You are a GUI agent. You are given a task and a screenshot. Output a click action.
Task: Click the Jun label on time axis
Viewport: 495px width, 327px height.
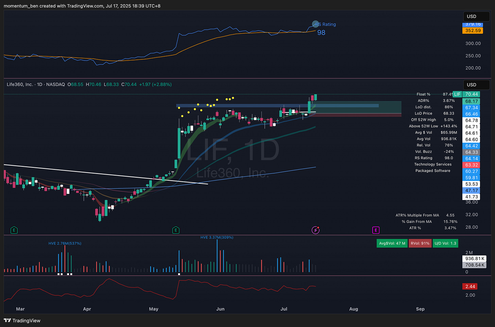[x=220, y=309]
